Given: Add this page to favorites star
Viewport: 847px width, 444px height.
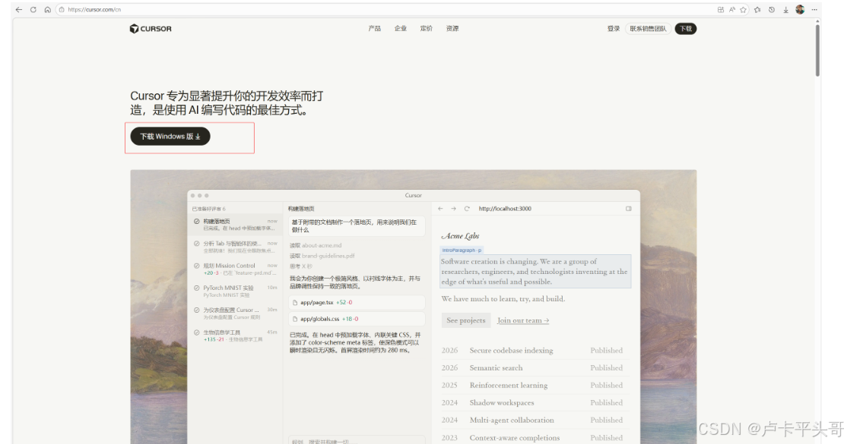Looking at the screenshot, I should (x=744, y=10).
